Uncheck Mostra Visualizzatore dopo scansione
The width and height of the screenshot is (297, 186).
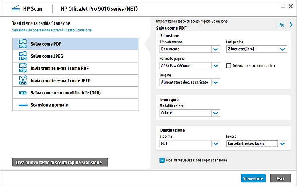point(162,160)
